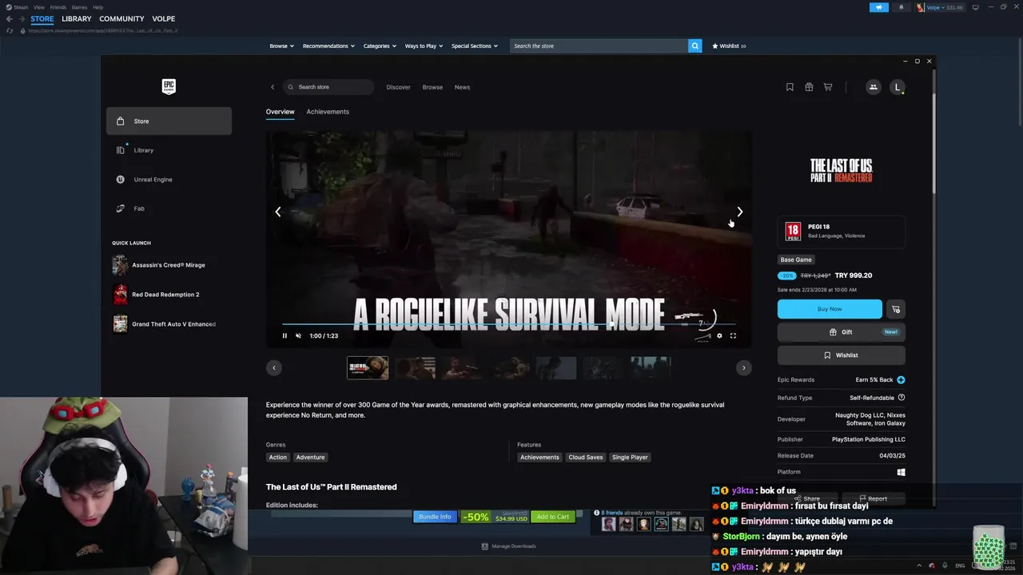1023x575 pixels.
Task: Show the next trailer slide arrow
Action: [740, 212]
